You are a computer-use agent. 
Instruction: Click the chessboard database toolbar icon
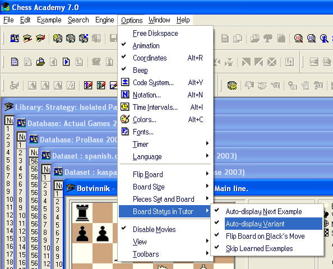[15, 39]
